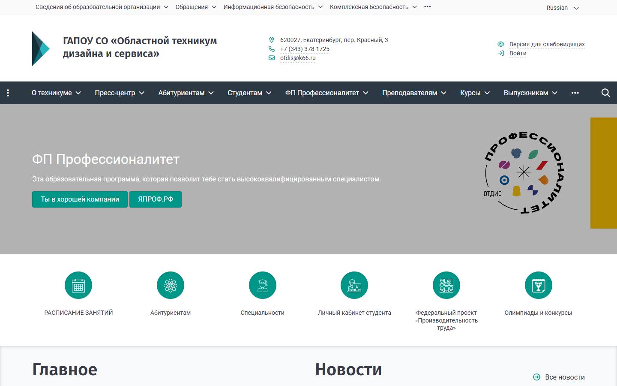Open Версия для слабовидящих link

tap(547, 44)
